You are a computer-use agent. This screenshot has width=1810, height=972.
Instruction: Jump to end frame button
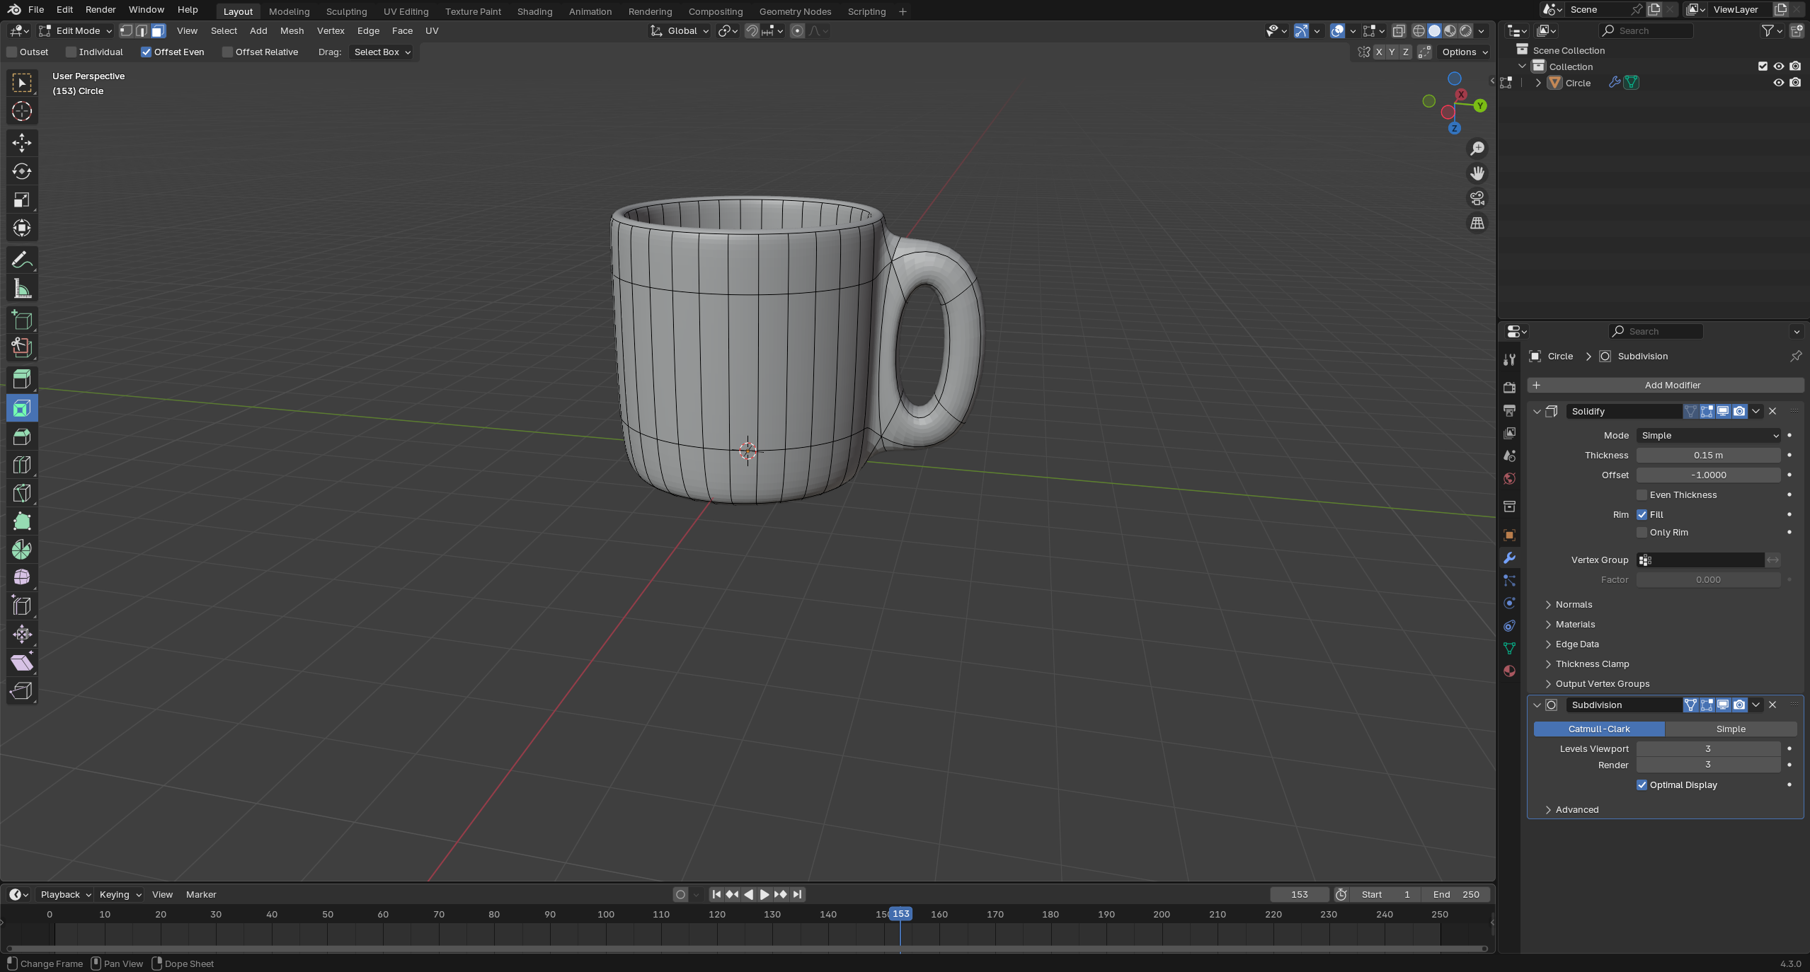coord(798,894)
